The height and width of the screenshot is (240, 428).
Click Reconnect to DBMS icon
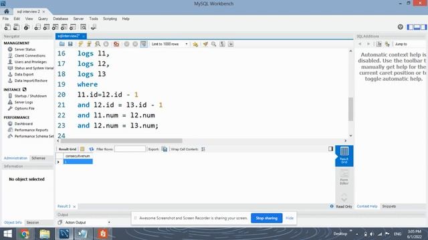[94, 27]
